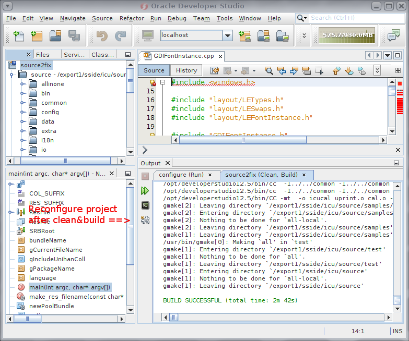This screenshot has width=409, height=341.
Task: Open the Refactor menu
Action: click(132, 18)
